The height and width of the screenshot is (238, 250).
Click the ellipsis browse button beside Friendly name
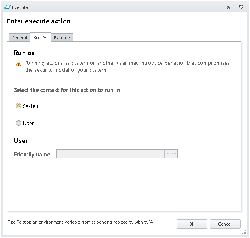(174, 154)
